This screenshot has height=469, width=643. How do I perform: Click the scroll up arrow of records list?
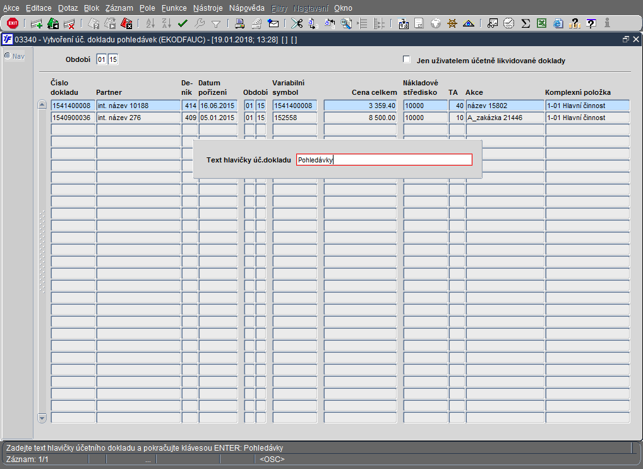point(42,105)
